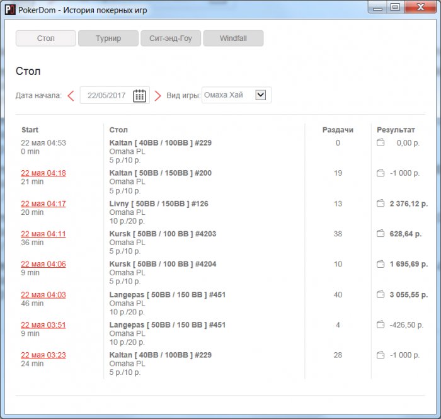441x419 pixels.
Task: Go to previous date with left arrow
Action: tap(71, 96)
